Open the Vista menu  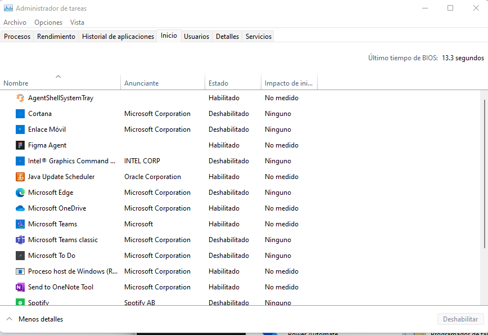point(77,23)
